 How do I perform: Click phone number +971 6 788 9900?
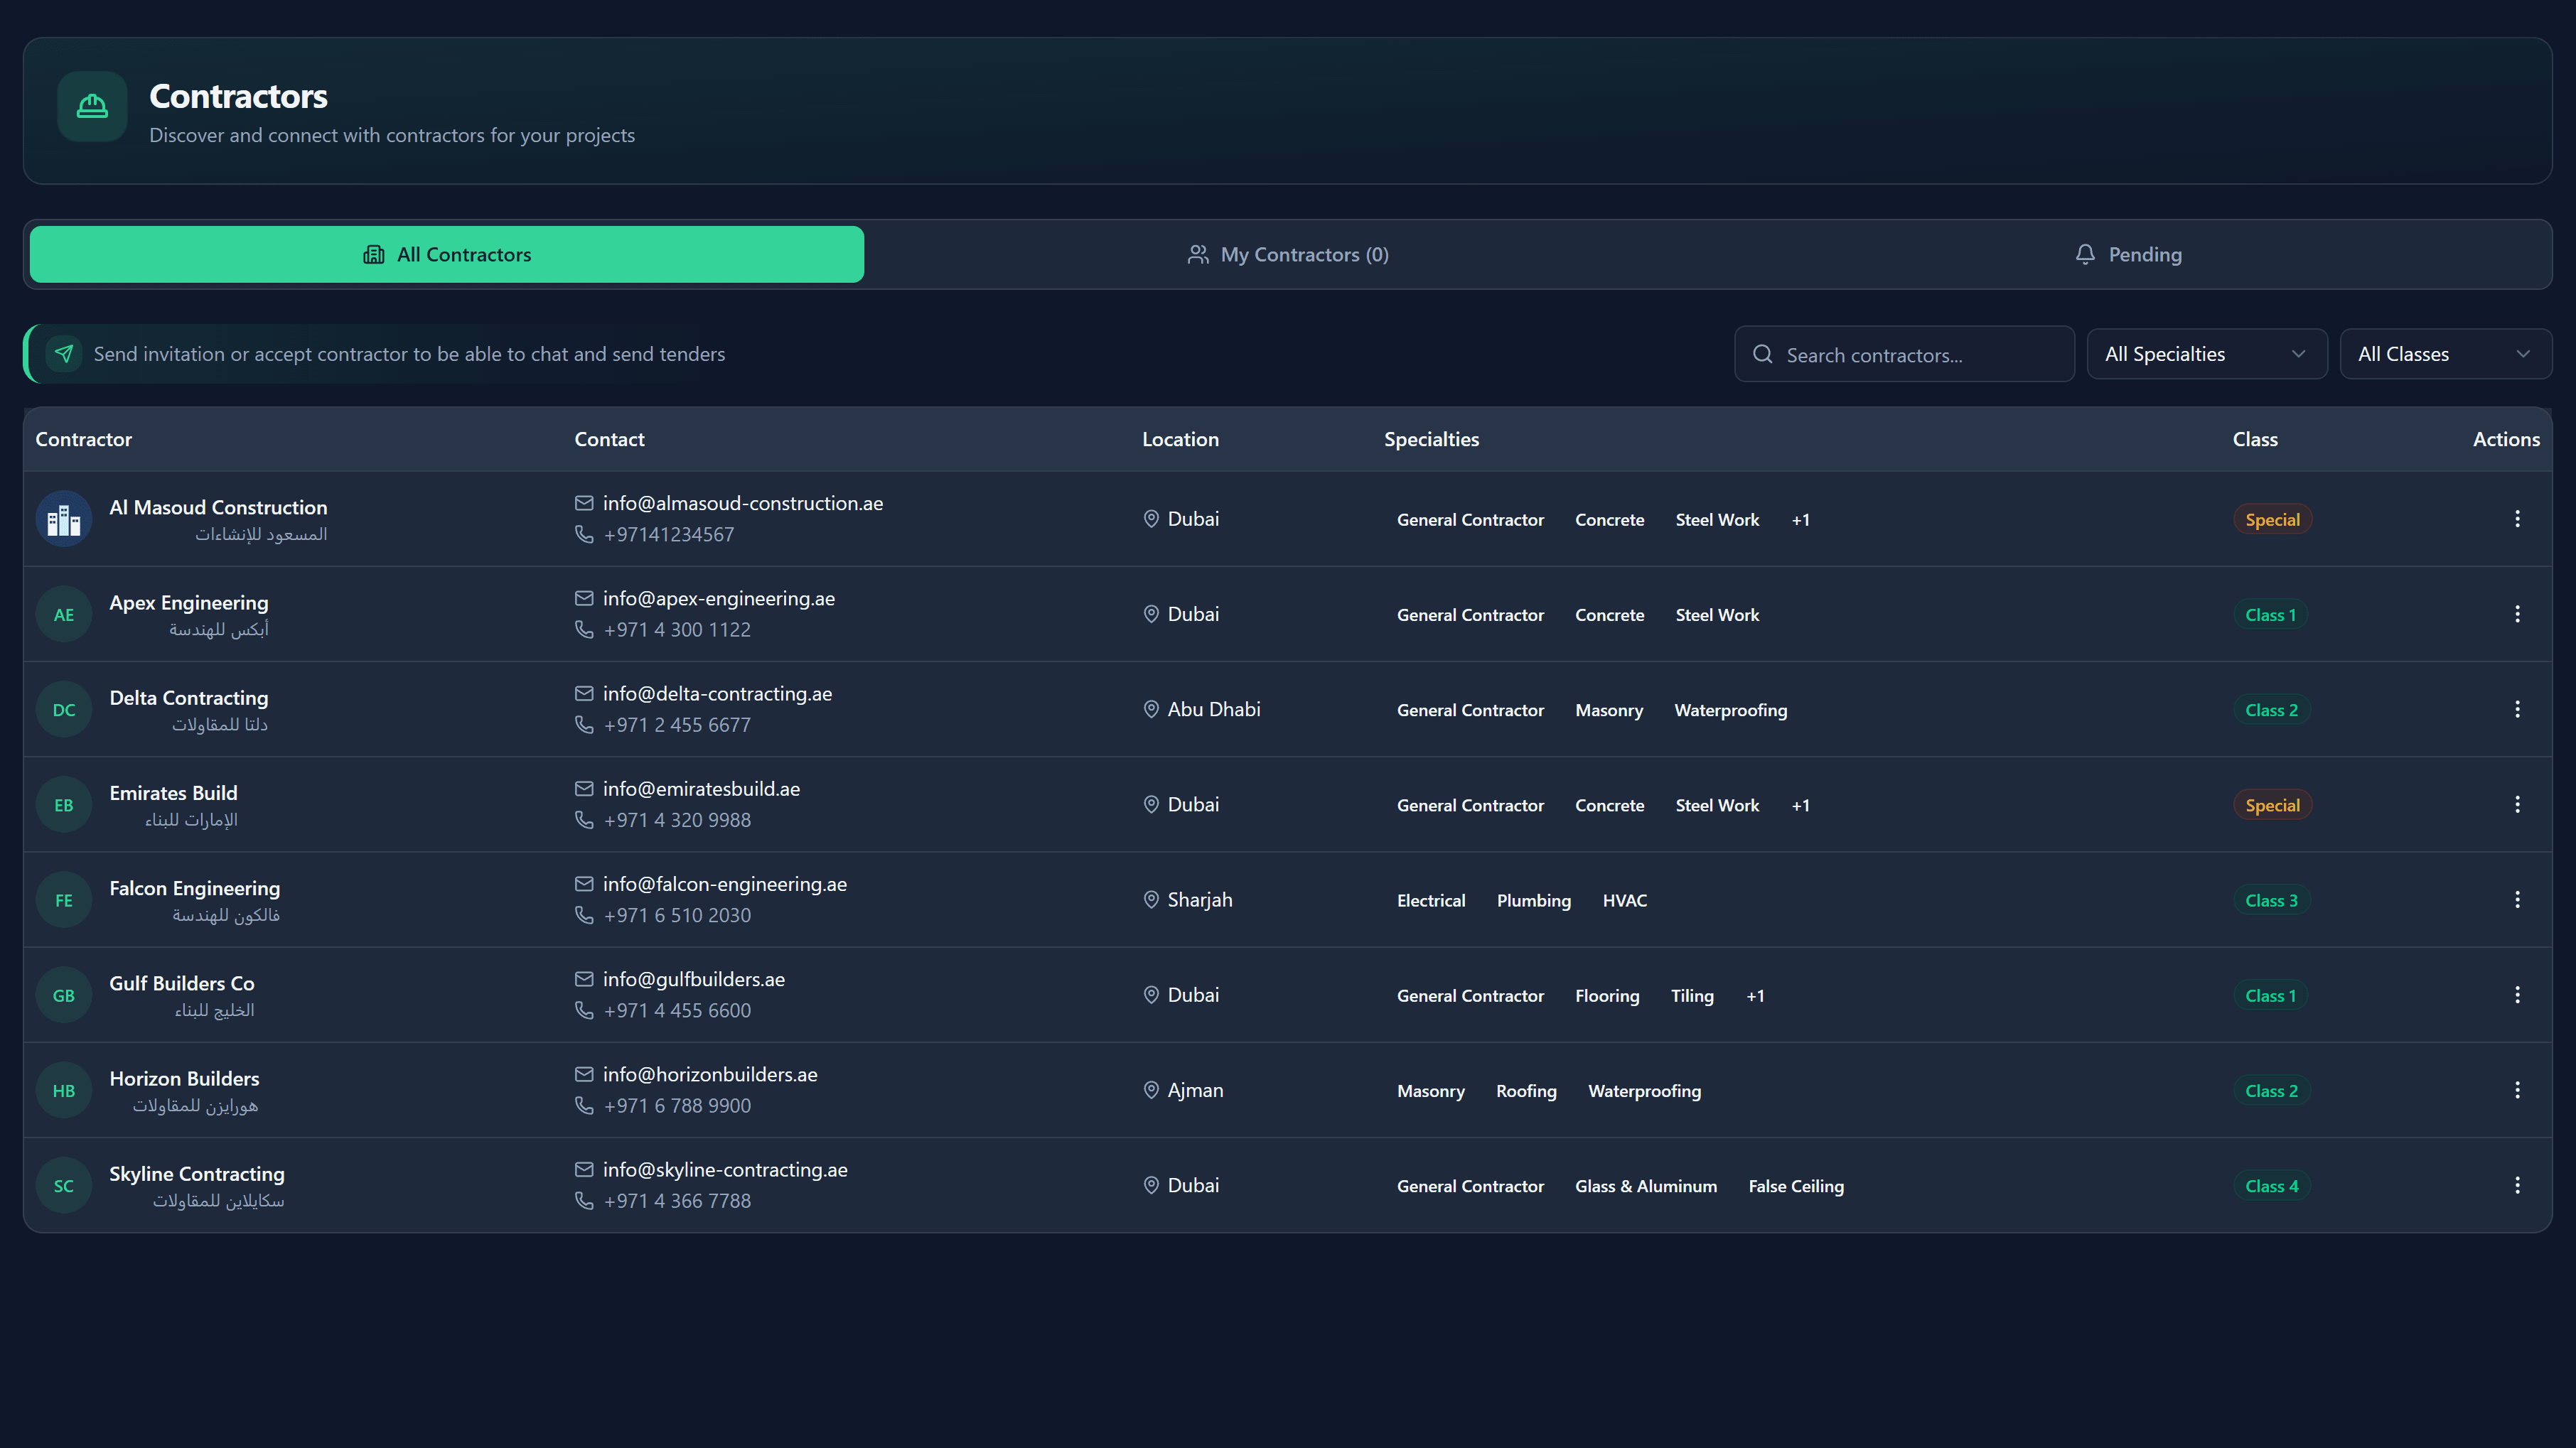click(x=677, y=1106)
